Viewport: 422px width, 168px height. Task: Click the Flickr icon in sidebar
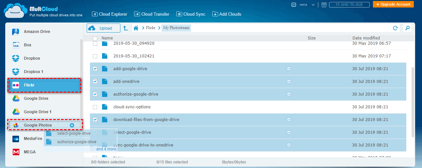16,85
